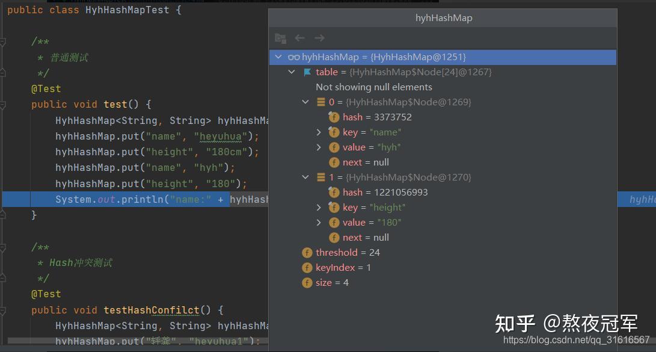The width and height of the screenshot is (656, 352).
Task: Select the value = "hyh" row
Action: (372, 147)
